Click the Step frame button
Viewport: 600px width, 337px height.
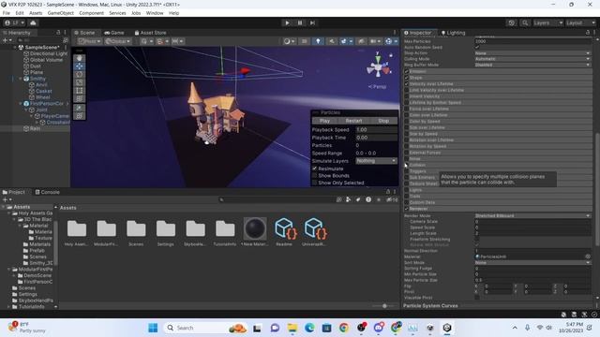[x=312, y=22]
